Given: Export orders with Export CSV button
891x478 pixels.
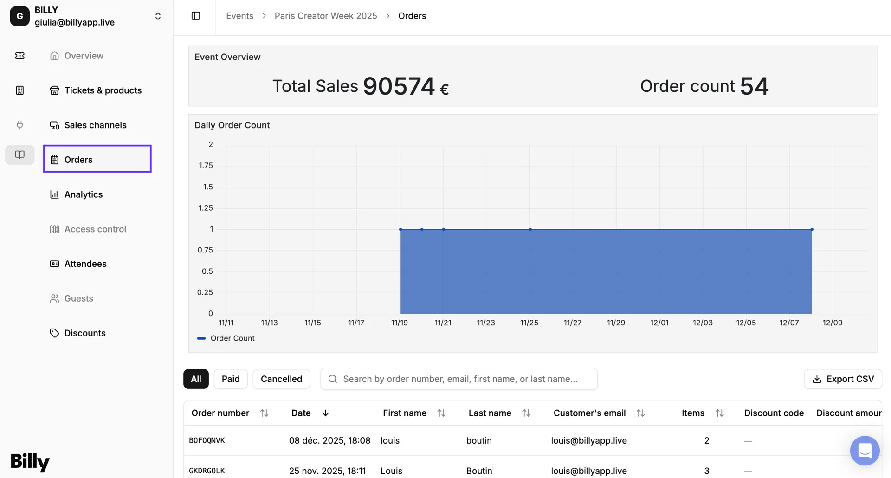Looking at the screenshot, I should (x=843, y=379).
